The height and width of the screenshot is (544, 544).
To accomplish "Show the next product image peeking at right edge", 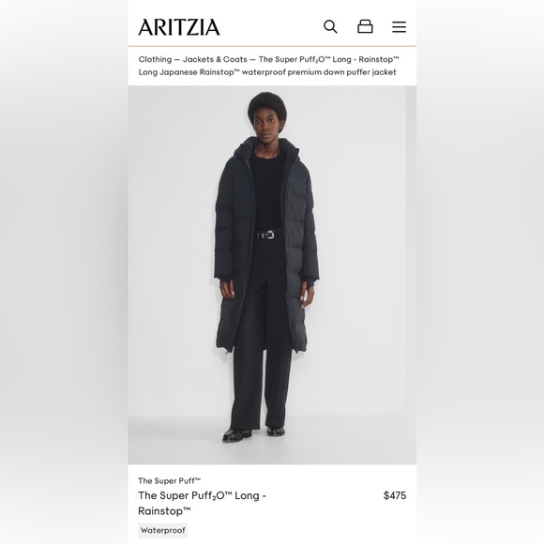I will [x=411, y=275].
